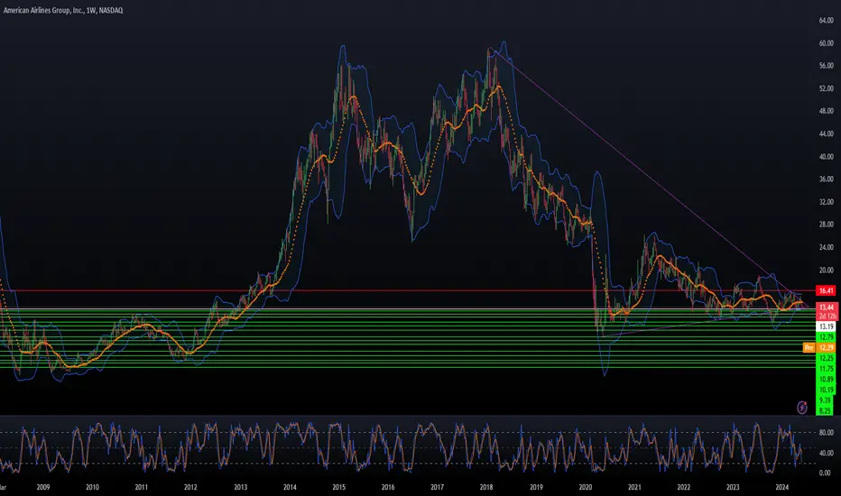Click the green 12.79 price label
This screenshot has width=841, height=496.
826,336
